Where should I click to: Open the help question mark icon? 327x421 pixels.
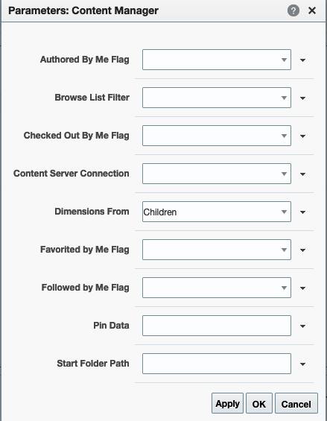[293, 10]
